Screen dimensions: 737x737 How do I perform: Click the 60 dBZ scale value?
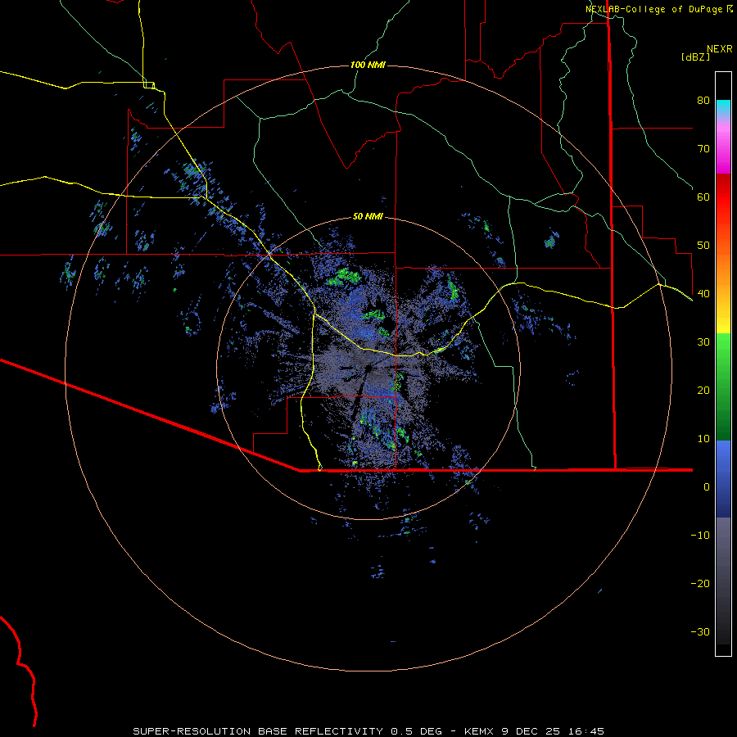703,197
